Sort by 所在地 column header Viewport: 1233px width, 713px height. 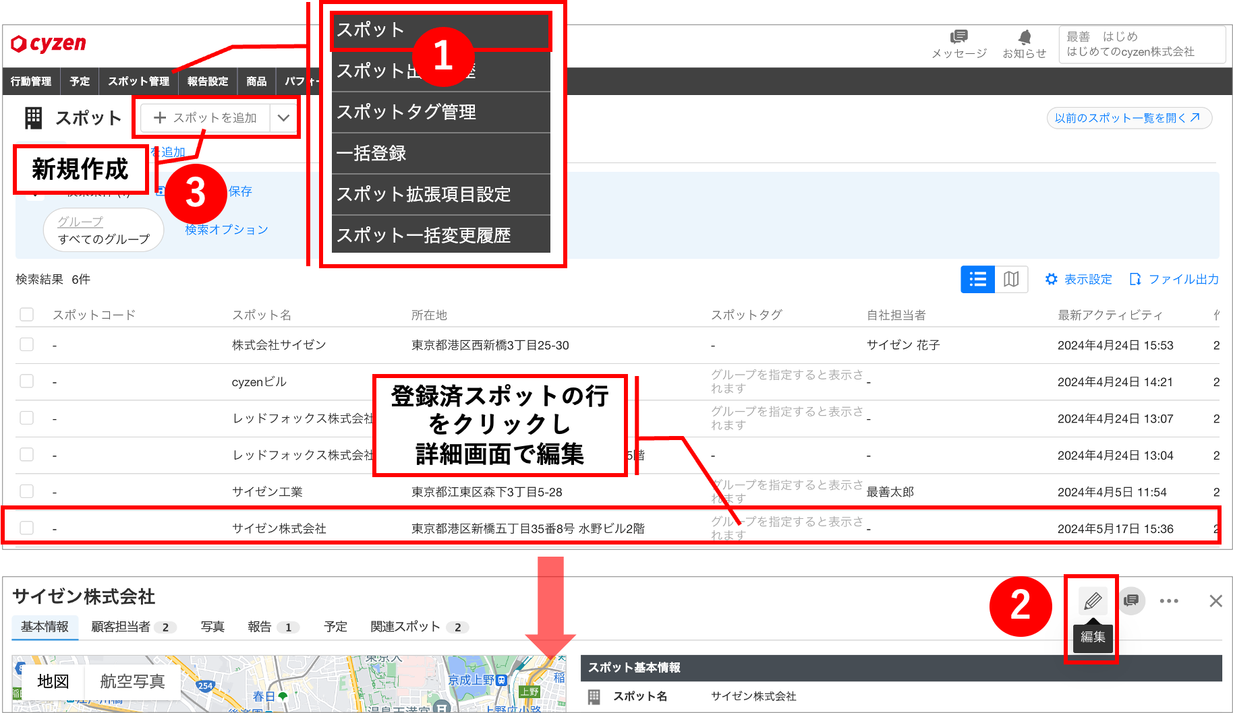click(429, 315)
